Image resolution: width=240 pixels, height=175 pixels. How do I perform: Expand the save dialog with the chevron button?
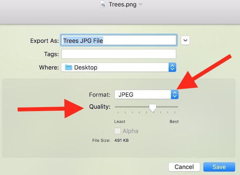185,40
